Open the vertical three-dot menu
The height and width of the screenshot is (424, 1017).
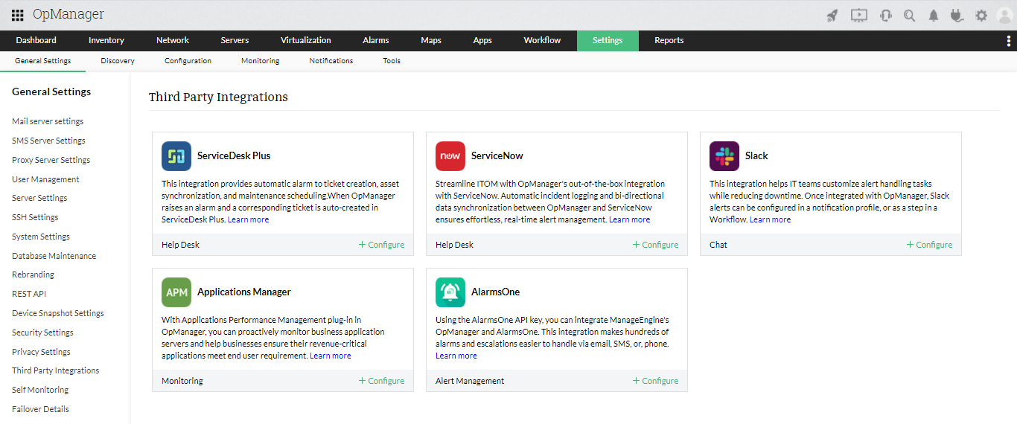pos(1008,41)
